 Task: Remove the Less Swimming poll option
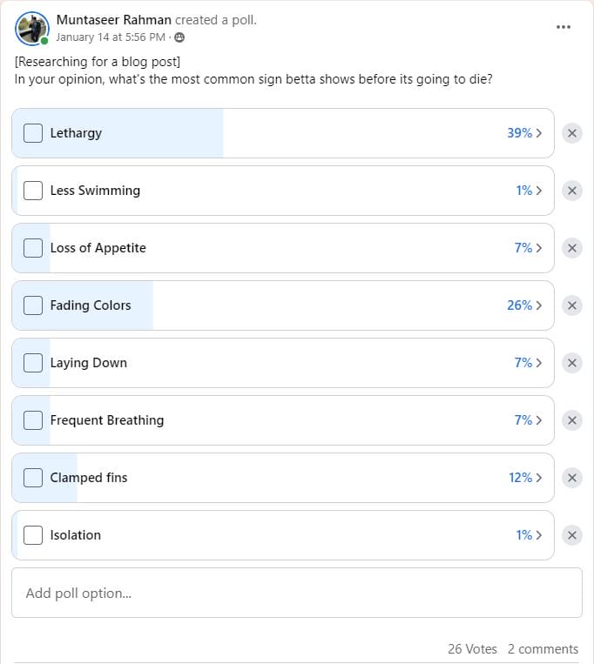click(x=571, y=191)
